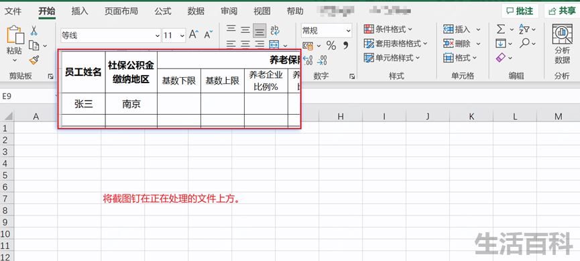Click the 批注 comments button

point(520,11)
